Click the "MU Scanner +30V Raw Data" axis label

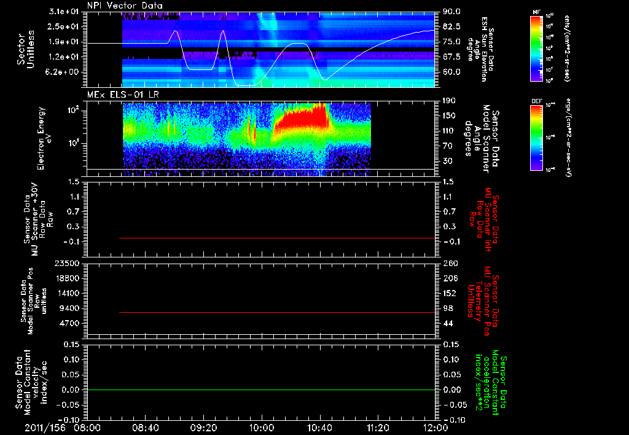[x=39, y=219]
